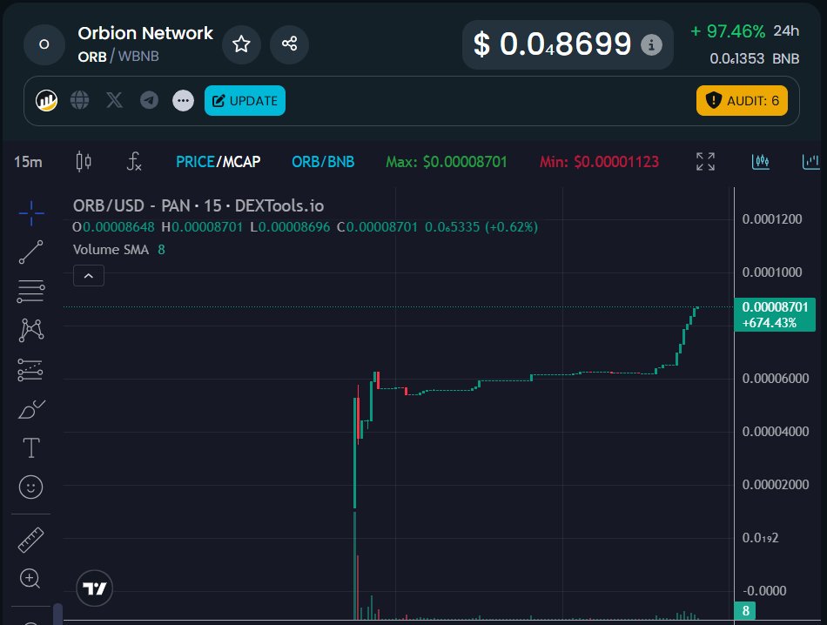The image size is (827, 625).
Task: Change candlestick chart style
Action: (x=84, y=161)
